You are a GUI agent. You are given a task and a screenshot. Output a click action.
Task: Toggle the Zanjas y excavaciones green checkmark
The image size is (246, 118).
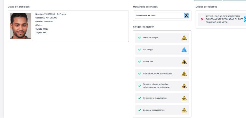coord(139,110)
